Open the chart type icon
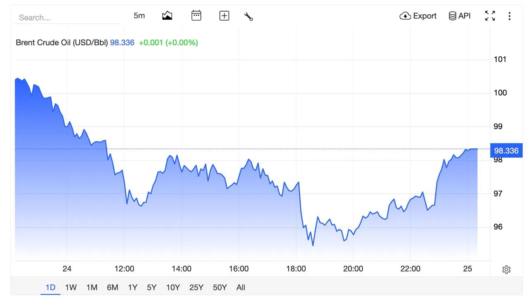The width and height of the screenshot is (528, 304). pyautogui.click(x=167, y=16)
